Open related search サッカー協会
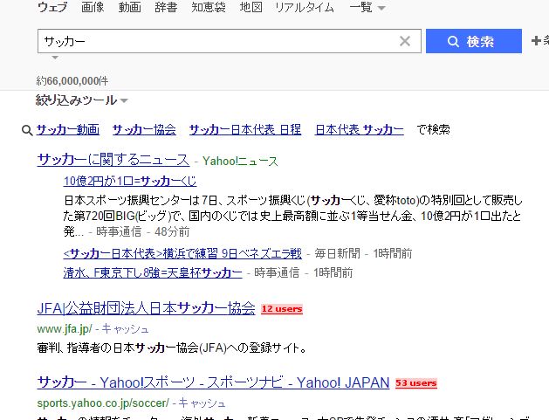This screenshot has height=420, width=549. tap(144, 129)
